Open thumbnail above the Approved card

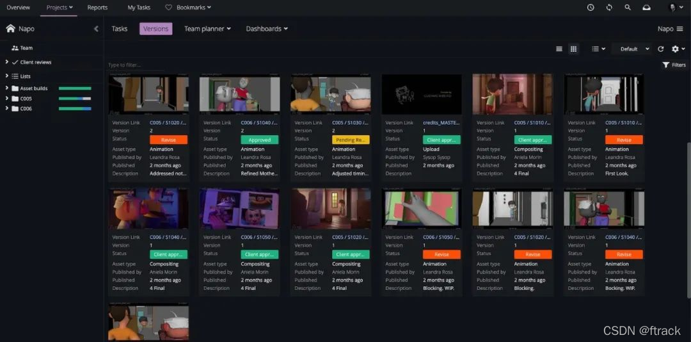pos(239,94)
